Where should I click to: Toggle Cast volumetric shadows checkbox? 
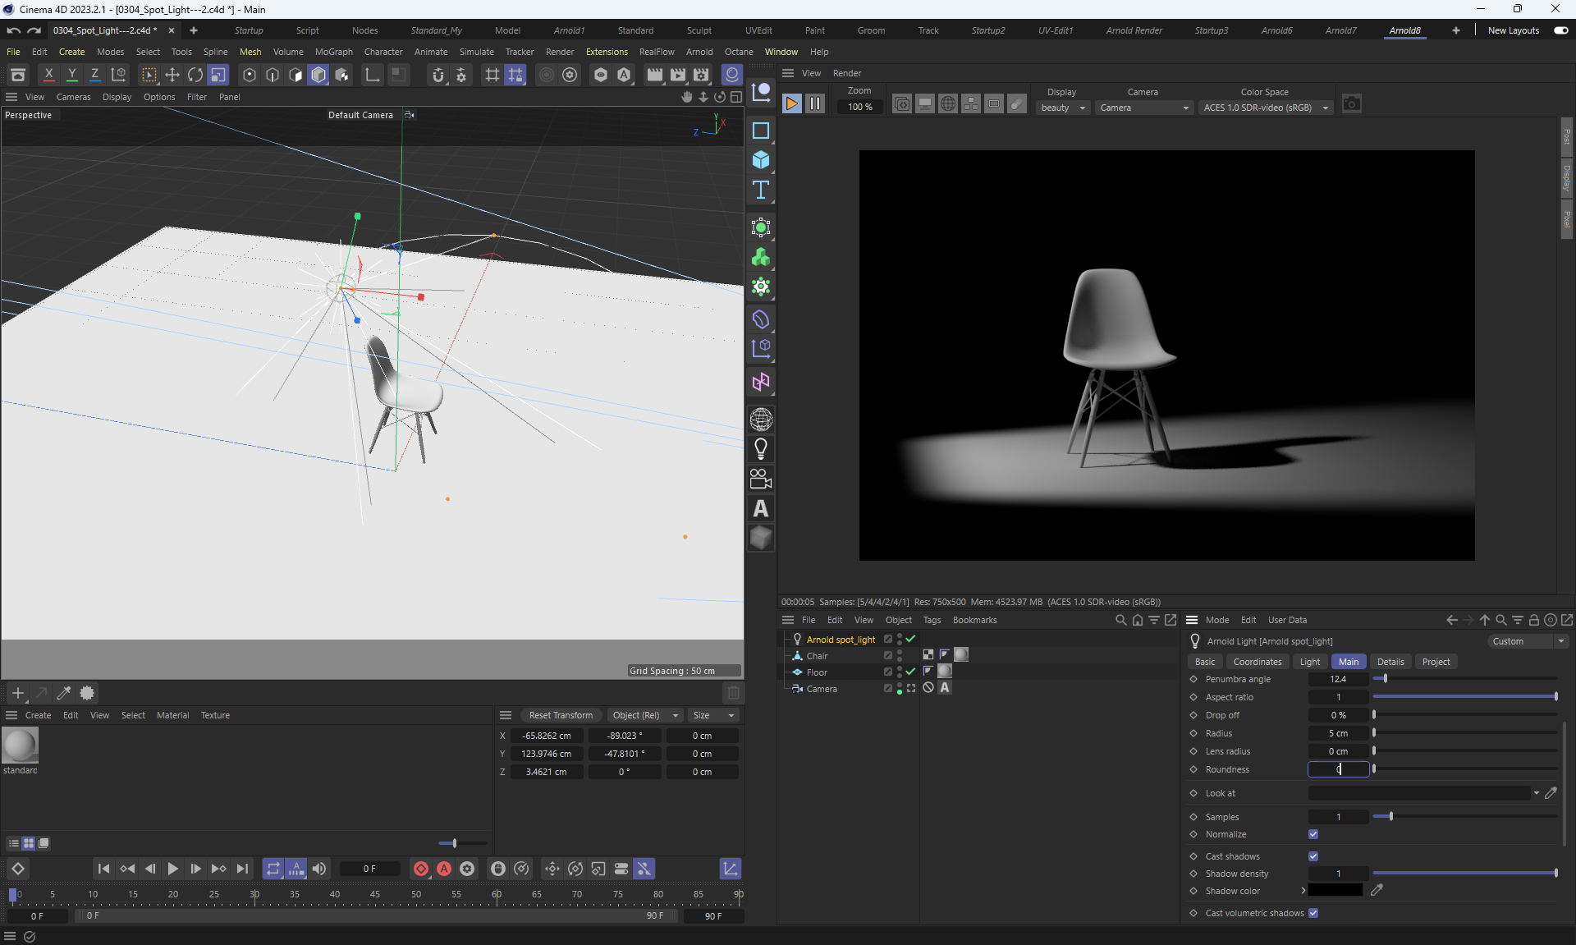tap(1313, 913)
